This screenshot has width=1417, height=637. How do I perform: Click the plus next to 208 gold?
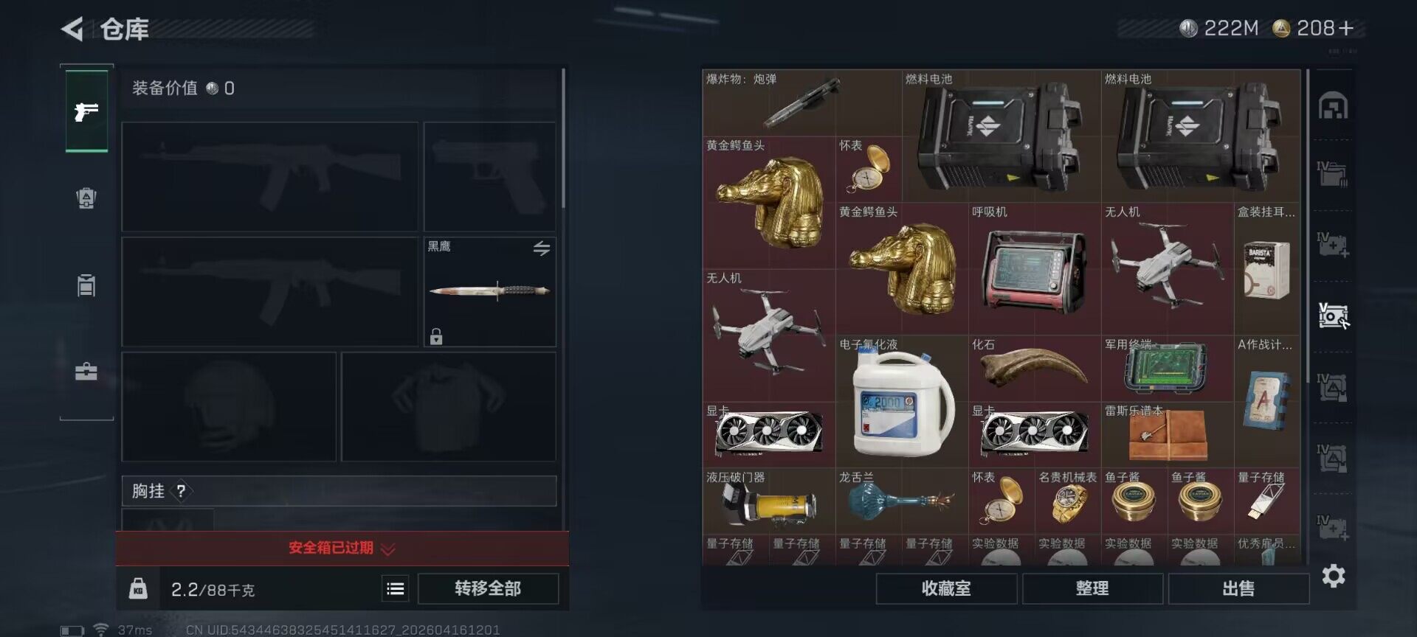(1346, 28)
